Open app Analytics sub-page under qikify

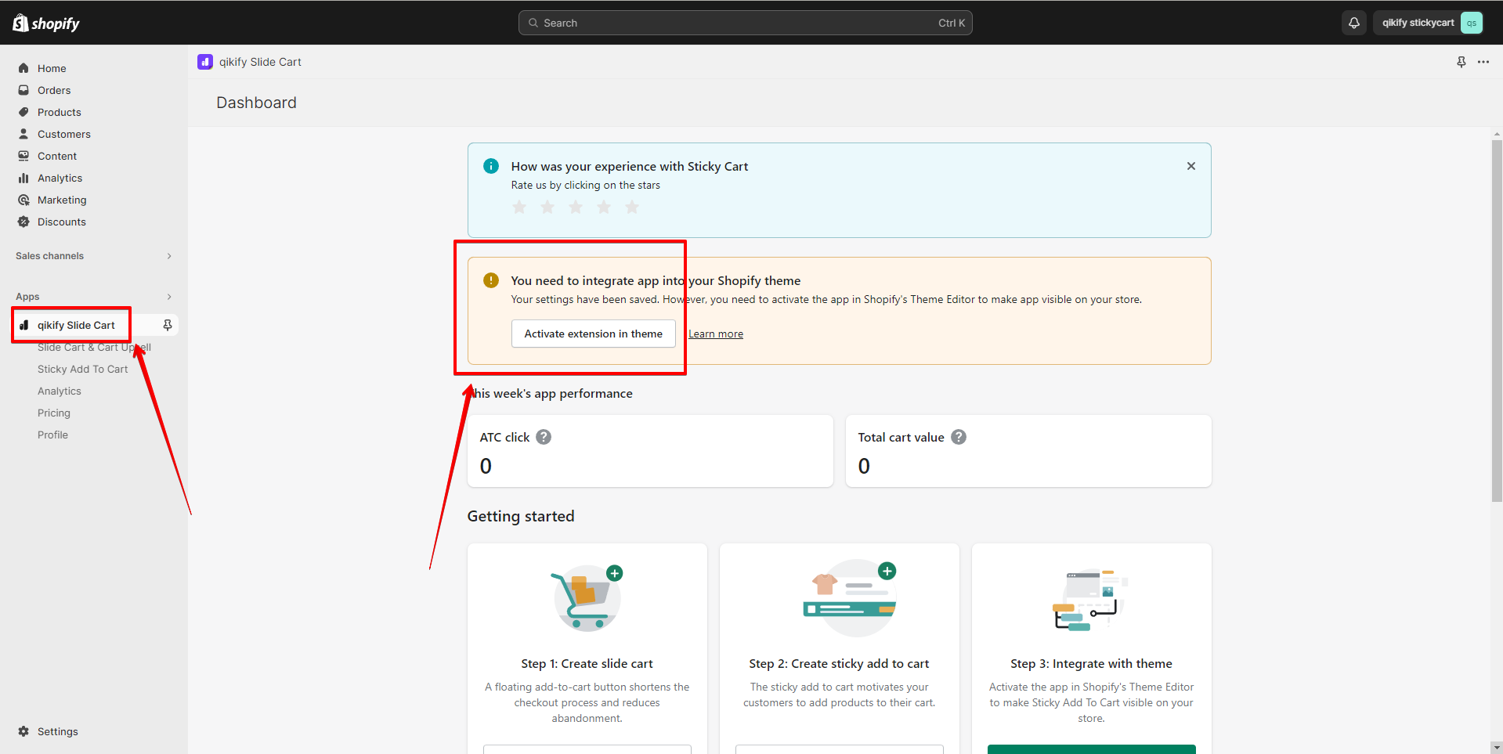click(60, 391)
